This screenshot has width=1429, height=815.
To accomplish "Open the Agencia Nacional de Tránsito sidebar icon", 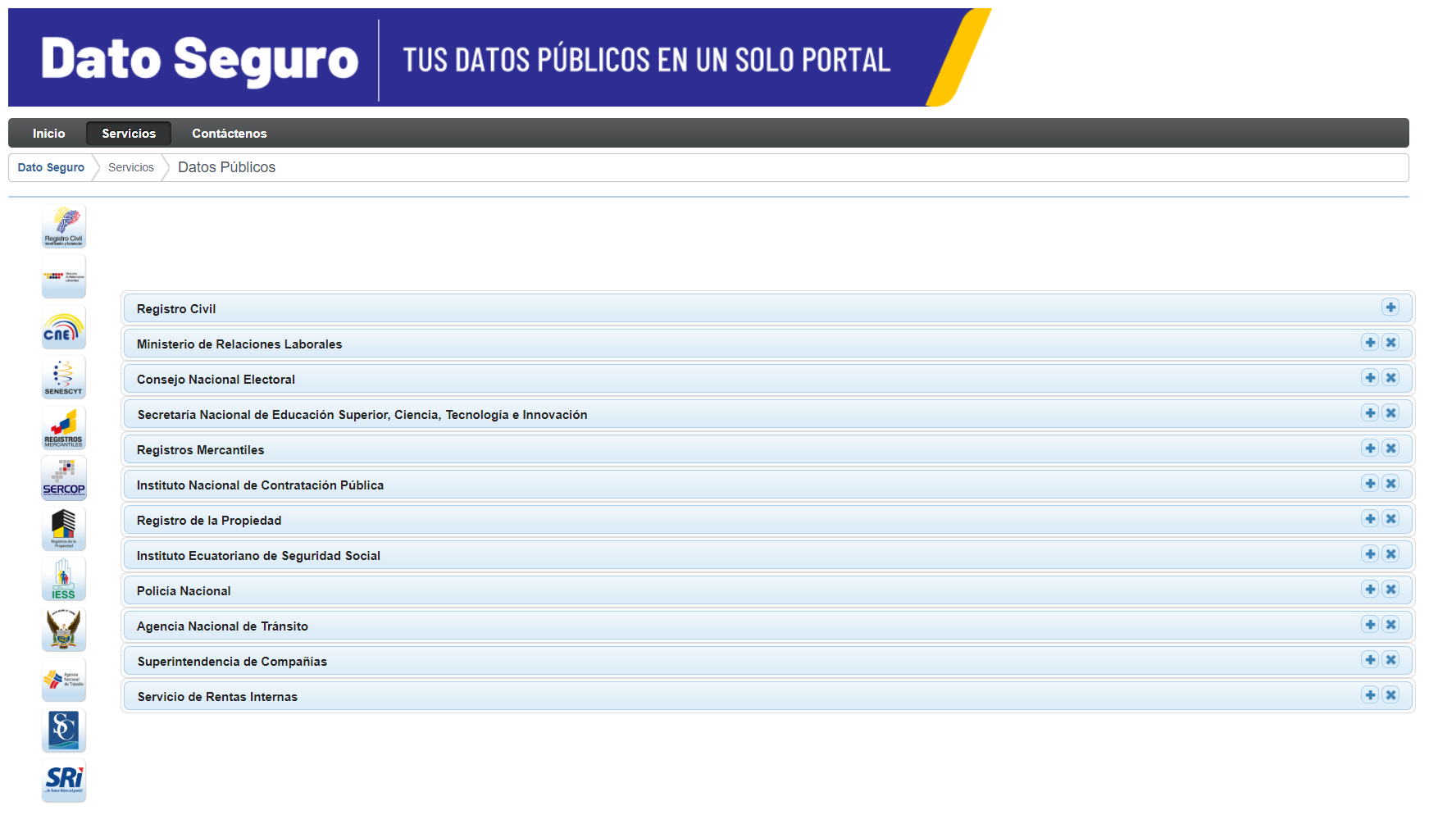I will (64, 680).
